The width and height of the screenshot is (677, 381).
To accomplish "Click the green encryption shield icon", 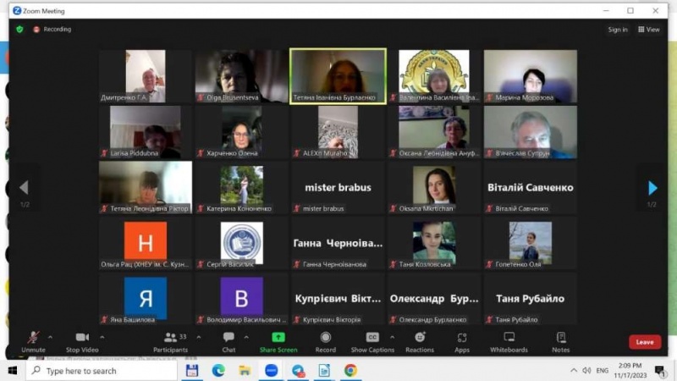I will point(19,30).
